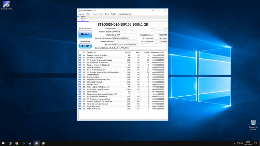Click the Estándar field showing ATA8-ACS
This screenshot has width=260, height=146.
(139, 45)
